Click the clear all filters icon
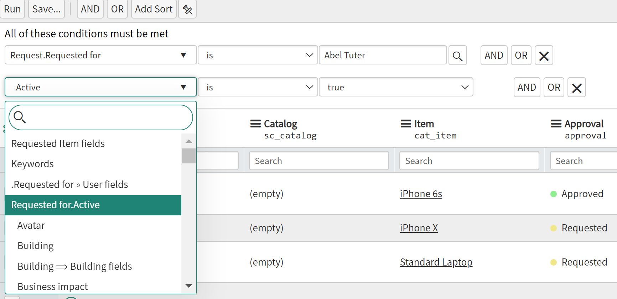The image size is (617, 299). [187, 9]
